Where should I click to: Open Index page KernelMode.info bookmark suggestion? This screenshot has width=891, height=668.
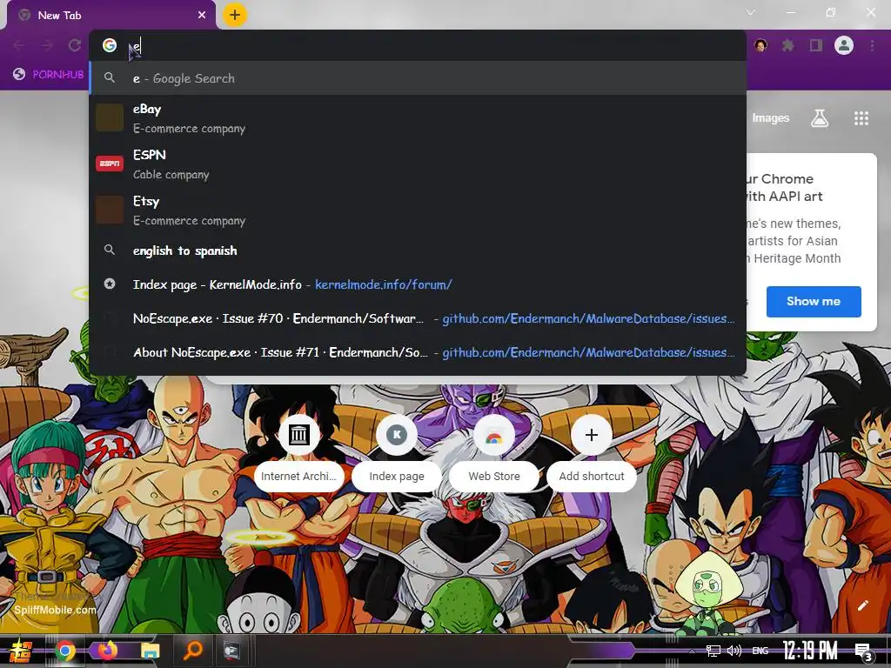tap(418, 284)
